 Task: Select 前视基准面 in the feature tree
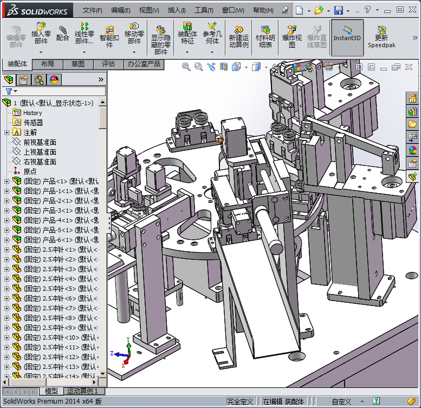coord(39,142)
